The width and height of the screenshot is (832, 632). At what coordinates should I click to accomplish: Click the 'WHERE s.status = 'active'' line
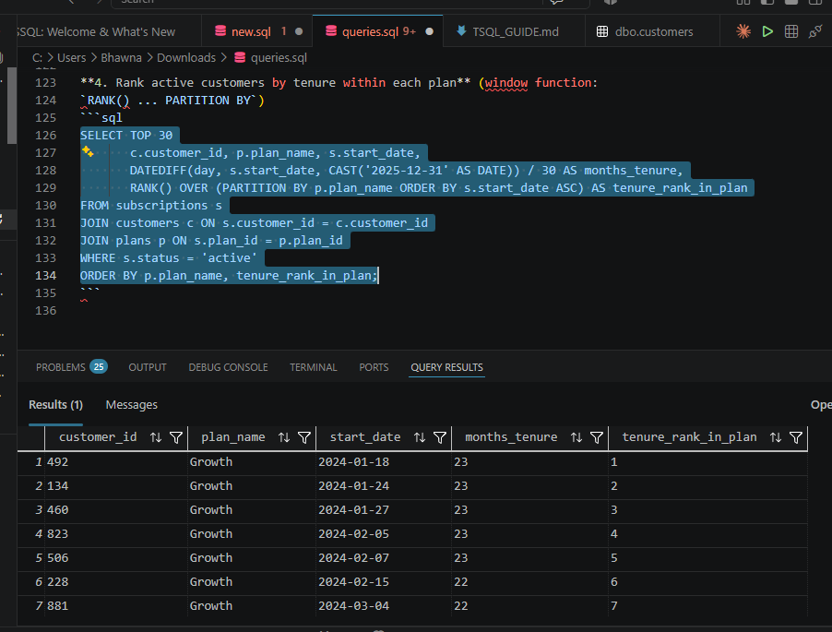pos(168,258)
